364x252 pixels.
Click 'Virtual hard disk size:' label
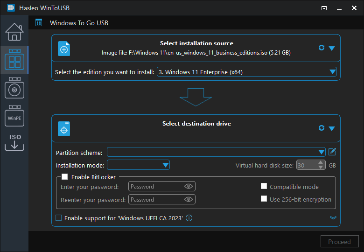[265, 166]
